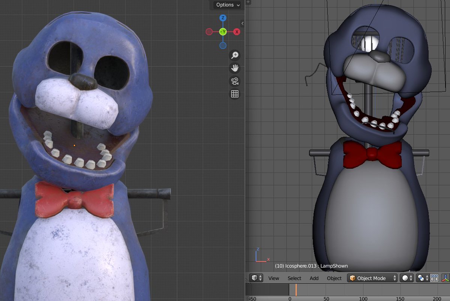Click the hand pan view icon

(x=235, y=68)
